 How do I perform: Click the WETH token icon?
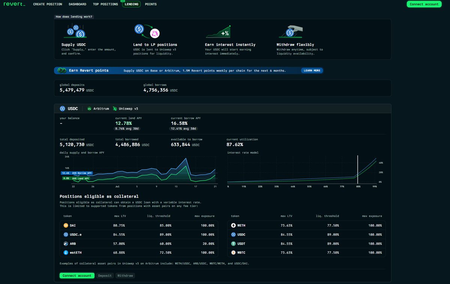click(233, 225)
